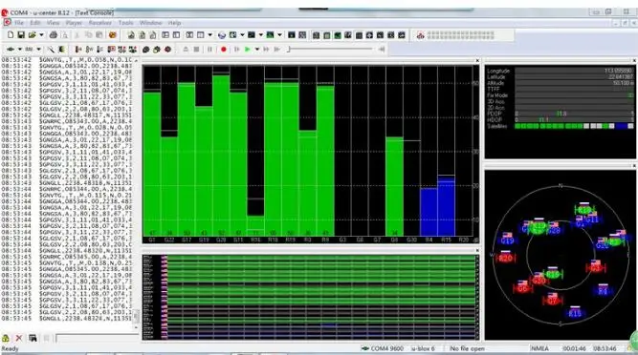Open the Google Earth globe view icon
The height and width of the screenshot is (355, 638).
coord(222,35)
